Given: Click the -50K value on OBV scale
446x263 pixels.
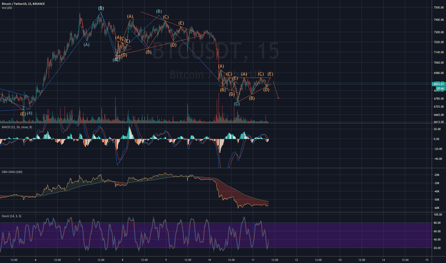Looking at the screenshot, I should tap(436, 200).
